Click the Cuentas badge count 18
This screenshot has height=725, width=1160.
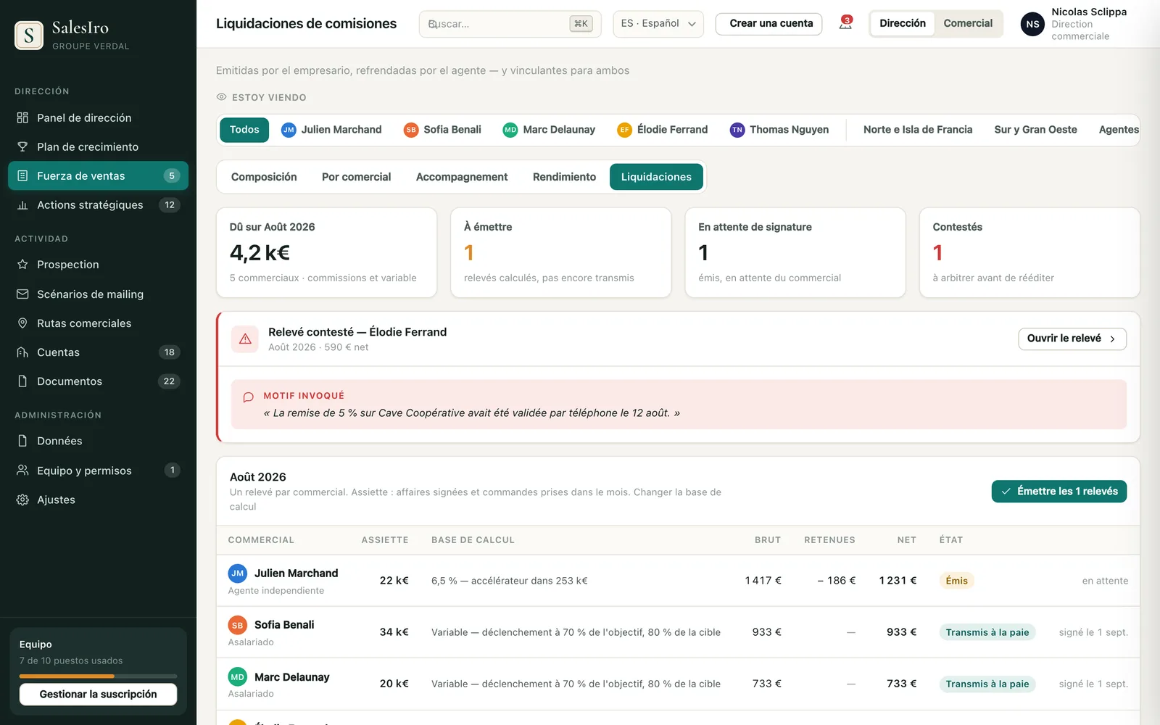tap(169, 352)
